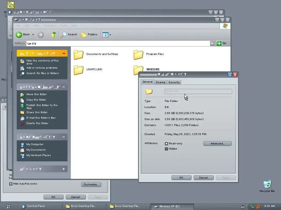This screenshot has width=281, height=210.
Task: Click the keyboard icon near system tray
Action: tap(243, 207)
